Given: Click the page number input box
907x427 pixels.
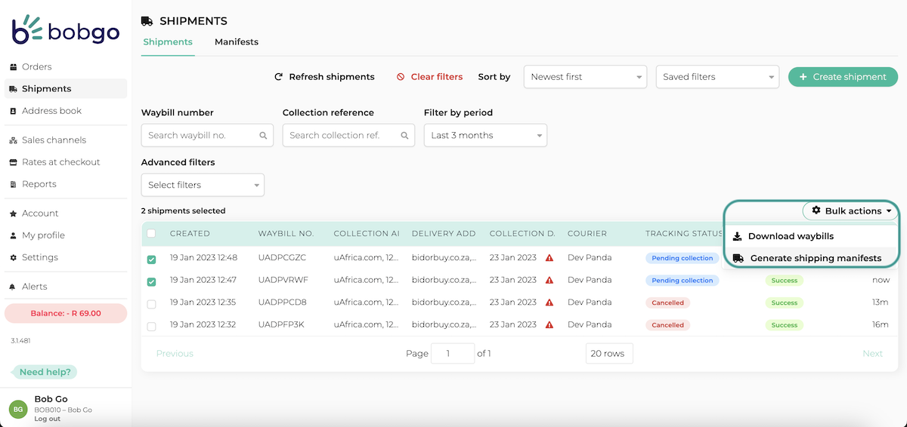Looking at the screenshot, I should [453, 353].
